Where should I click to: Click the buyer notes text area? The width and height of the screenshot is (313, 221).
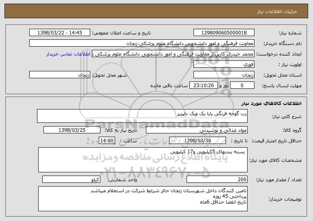tap(143, 199)
